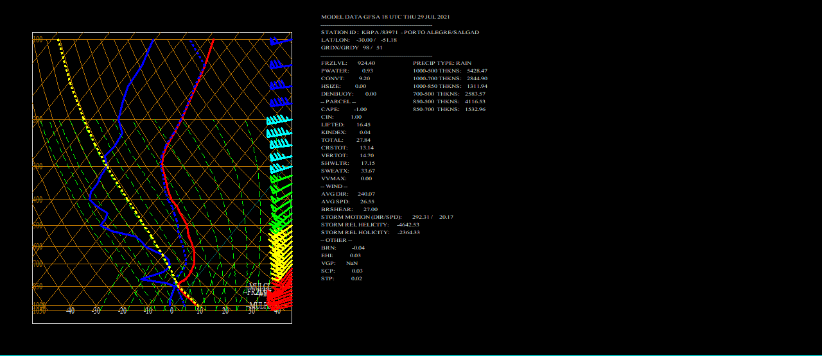Click the EHI label
Viewport: 822px width, 356px height.
coord(327,255)
